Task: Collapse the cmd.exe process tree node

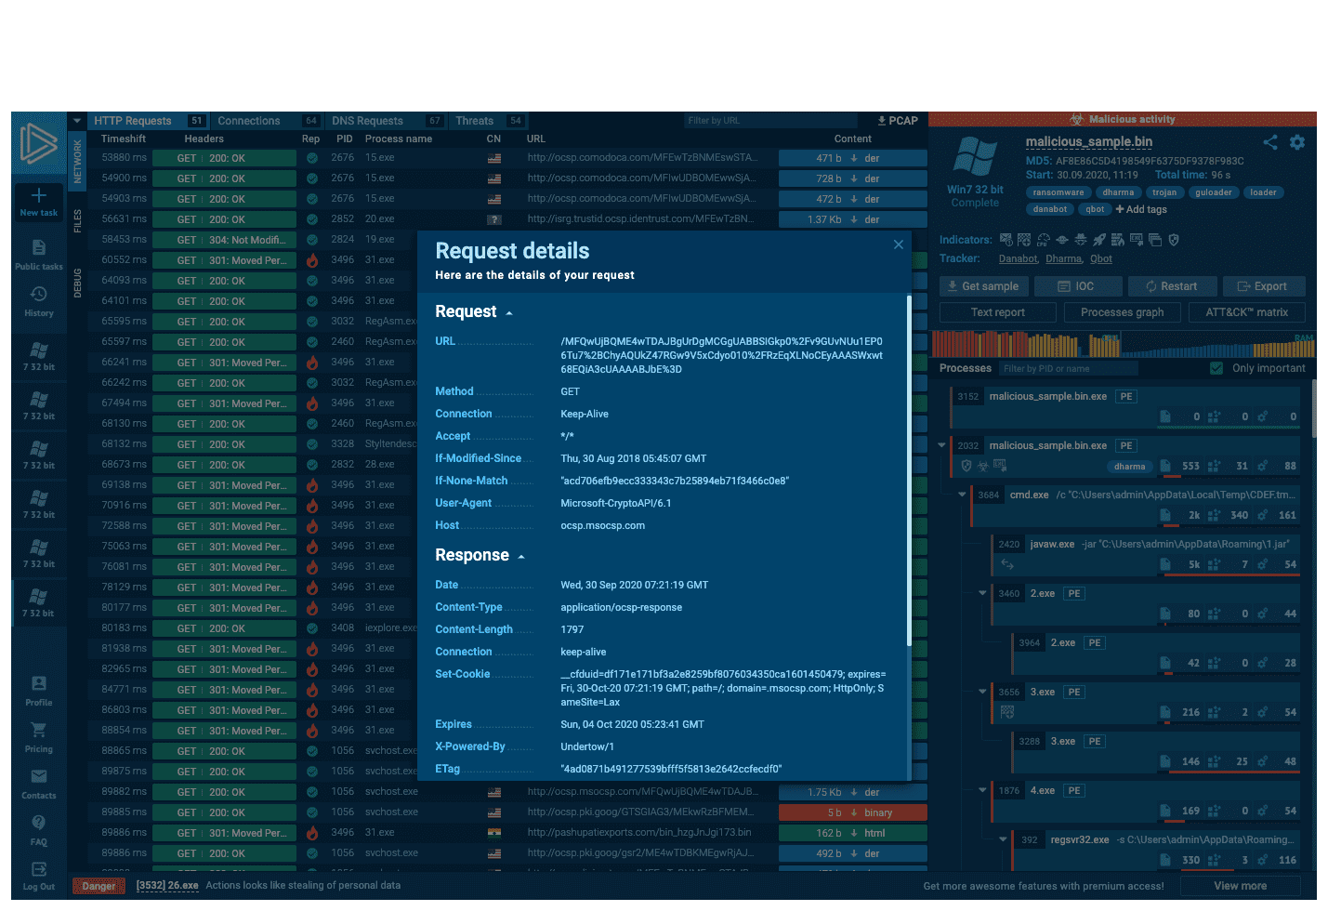Action: click(x=962, y=495)
